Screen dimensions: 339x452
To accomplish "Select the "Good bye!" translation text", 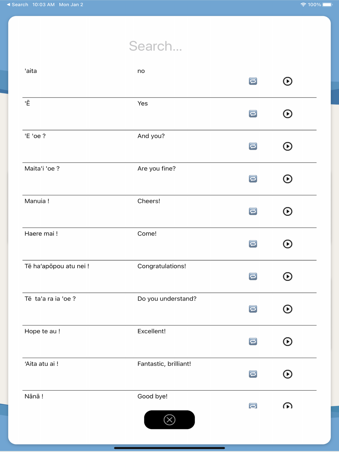I will coord(152,396).
